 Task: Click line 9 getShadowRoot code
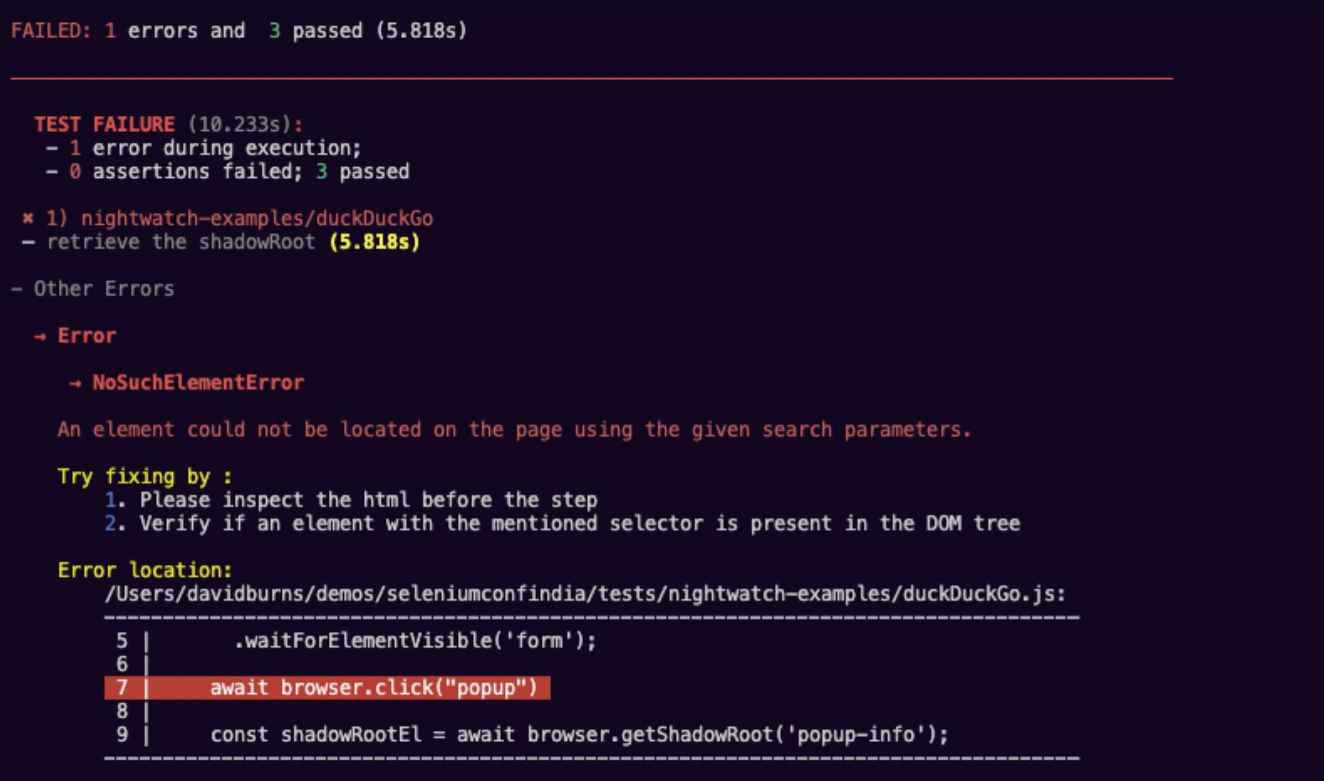click(x=579, y=735)
